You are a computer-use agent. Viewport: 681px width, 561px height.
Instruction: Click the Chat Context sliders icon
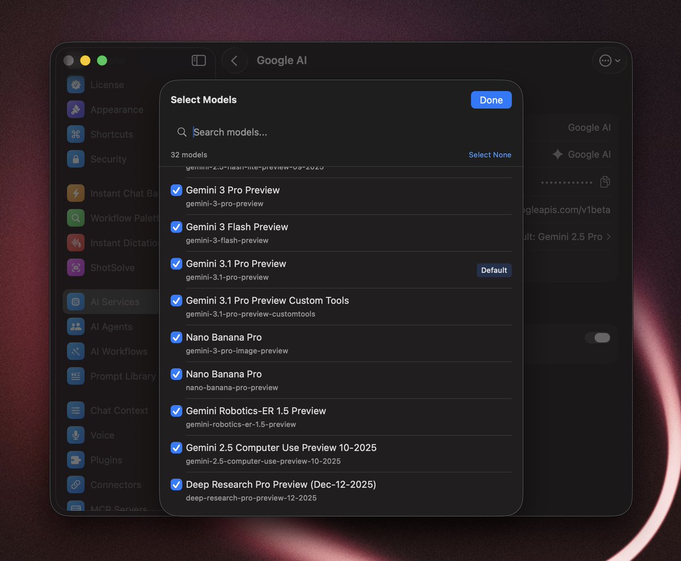coord(75,410)
